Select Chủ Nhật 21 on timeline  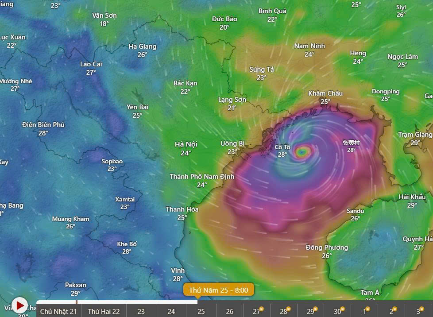tap(58, 311)
